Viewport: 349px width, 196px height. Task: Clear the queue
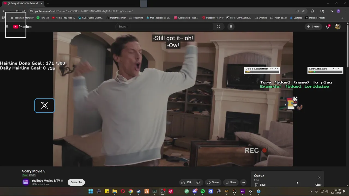point(318,185)
